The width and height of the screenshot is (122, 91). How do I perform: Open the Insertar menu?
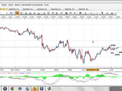point(4,5)
